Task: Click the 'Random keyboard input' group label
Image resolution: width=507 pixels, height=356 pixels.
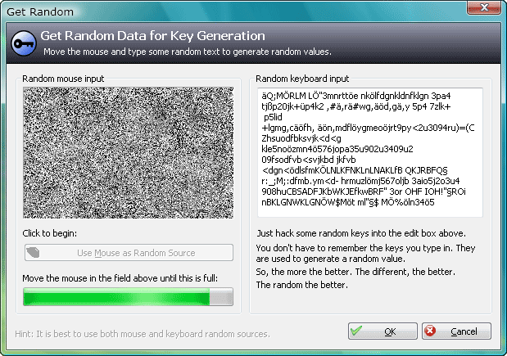Action: pos(302,79)
